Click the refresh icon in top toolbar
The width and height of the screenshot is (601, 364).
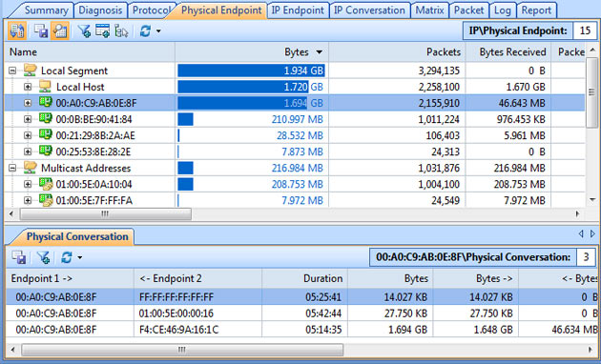click(x=145, y=31)
